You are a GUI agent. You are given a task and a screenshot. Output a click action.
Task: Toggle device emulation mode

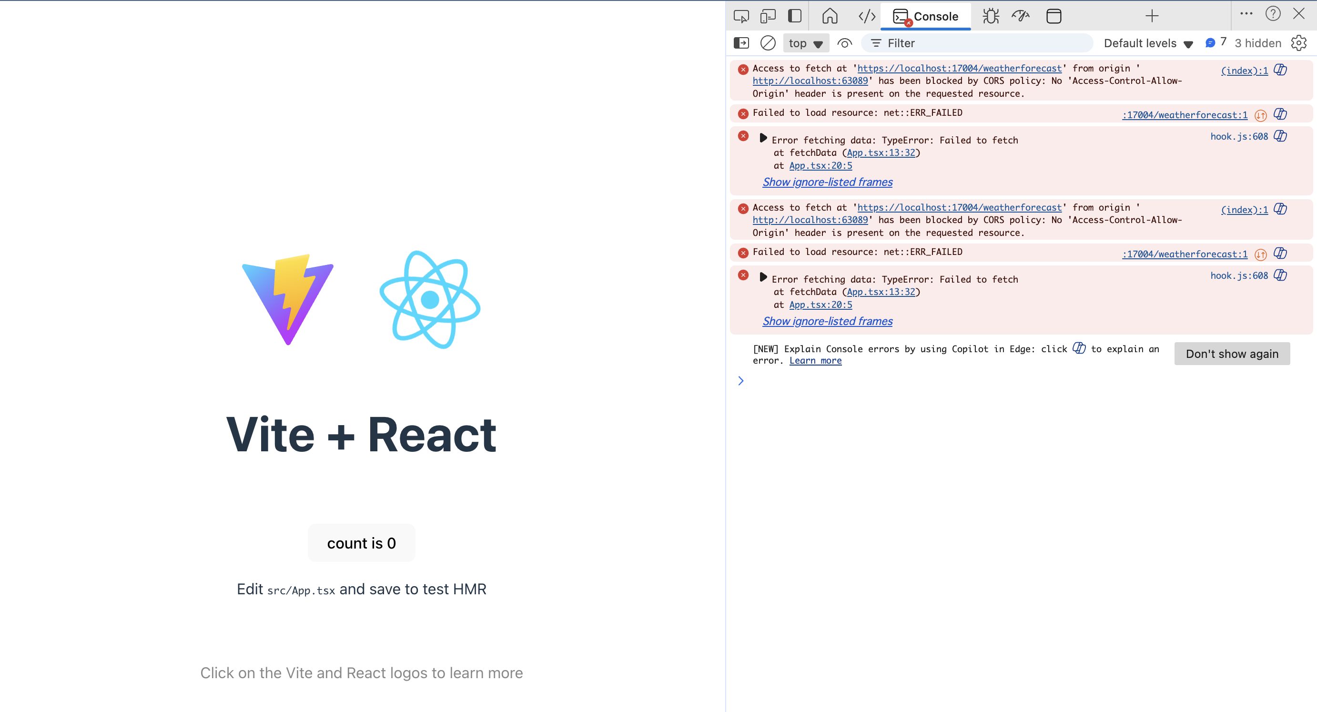(768, 16)
